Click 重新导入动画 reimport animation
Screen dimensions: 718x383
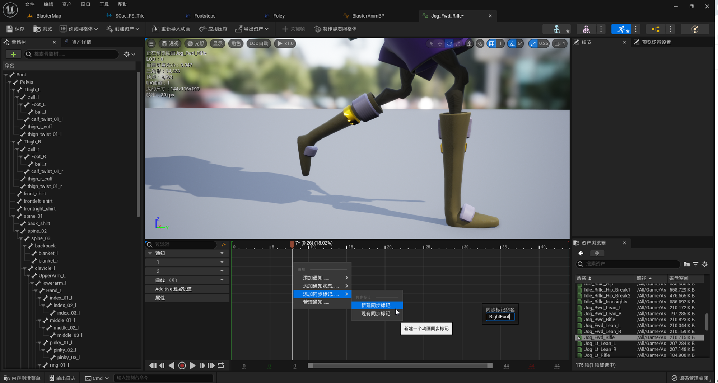(x=171, y=29)
